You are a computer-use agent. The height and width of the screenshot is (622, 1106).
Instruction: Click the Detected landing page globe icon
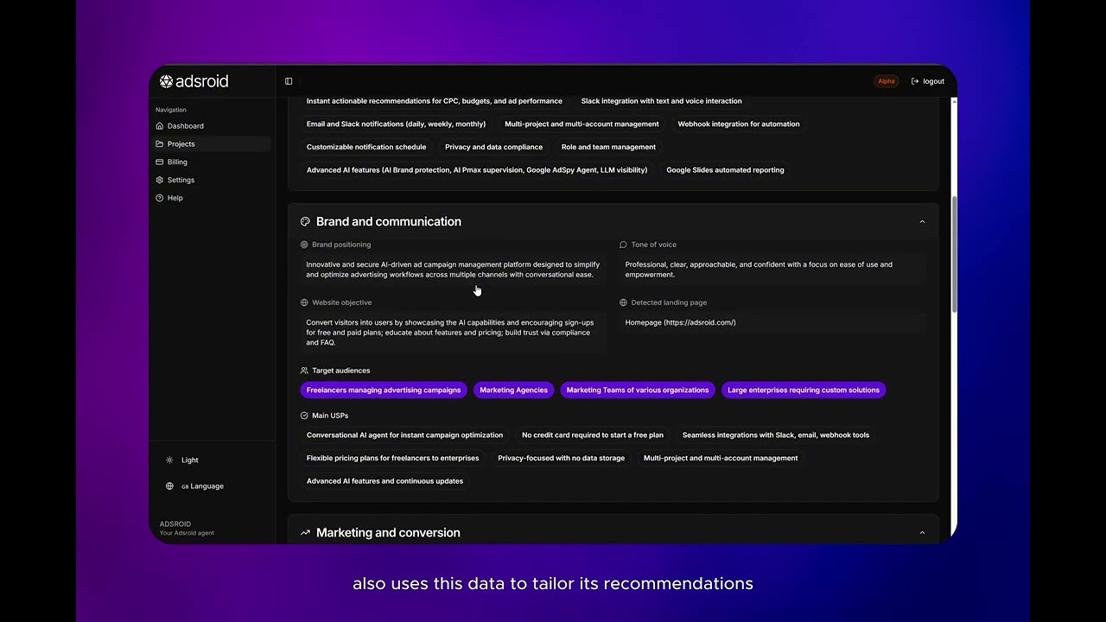point(623,302)
